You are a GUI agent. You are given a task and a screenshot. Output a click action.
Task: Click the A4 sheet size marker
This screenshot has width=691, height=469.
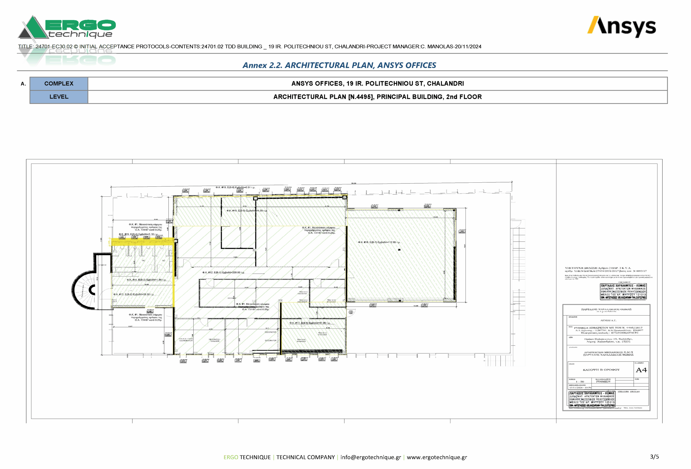[641, 370]
